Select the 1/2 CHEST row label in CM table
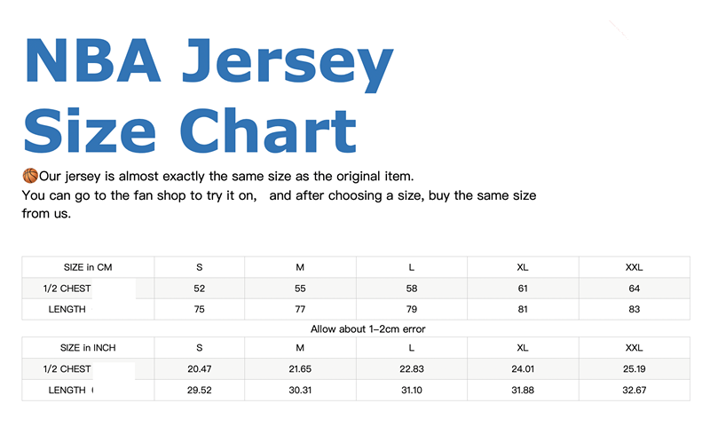Screen dimensions: 710x443 (67, 289)
